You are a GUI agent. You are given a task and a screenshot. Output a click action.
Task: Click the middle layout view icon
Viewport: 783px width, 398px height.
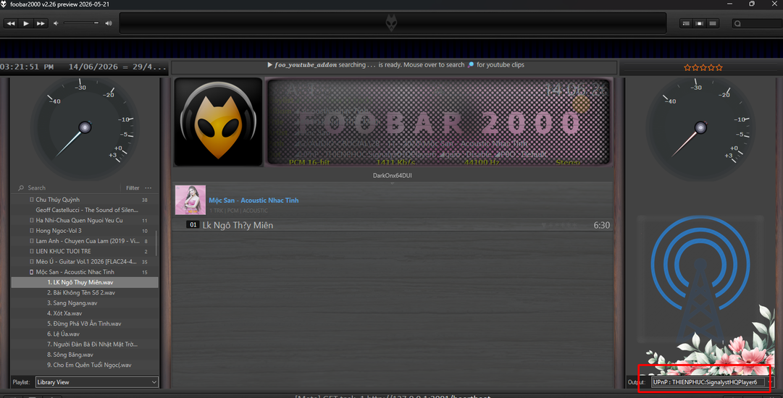pos(700,23)
